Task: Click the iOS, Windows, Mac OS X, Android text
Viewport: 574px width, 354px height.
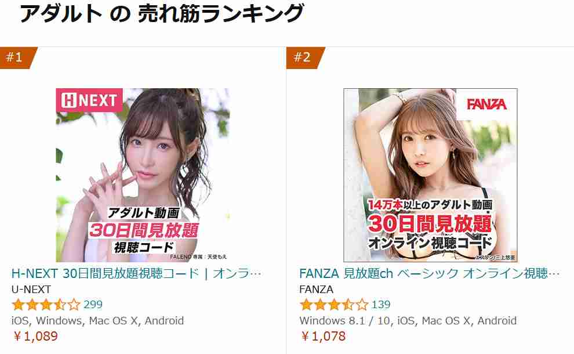Action: pyautogui.click(x=98, y=321)
